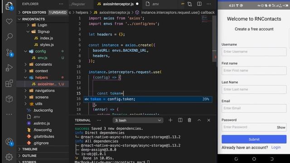The width and height of the screenshot is (290, 163).
Task: Toggle Show password in the emulator
Action: point(281,127)
